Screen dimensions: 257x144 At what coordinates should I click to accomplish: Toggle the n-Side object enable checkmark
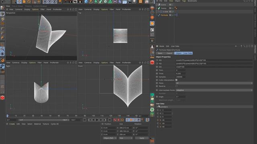tap(173, 12)
